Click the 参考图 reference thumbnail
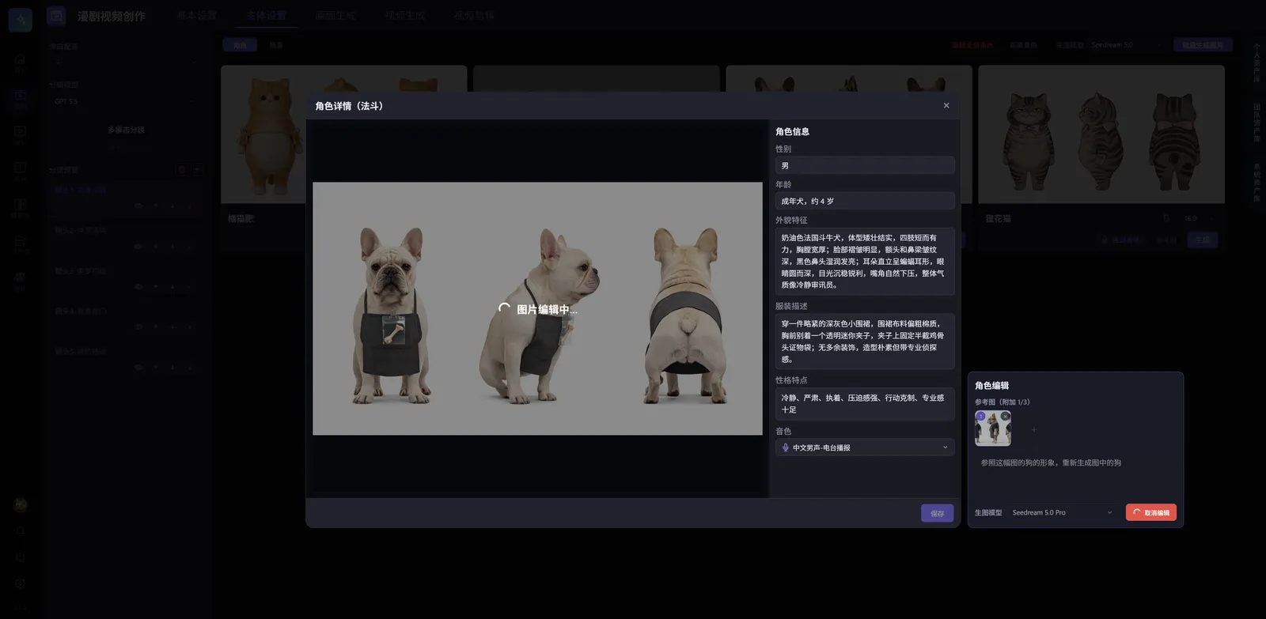Image resolution: width=1266 pixels, height=619 pixels. (993, 428)
